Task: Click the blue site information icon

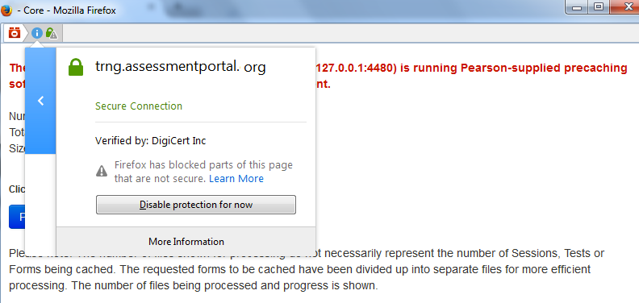Action: (36, 33)
